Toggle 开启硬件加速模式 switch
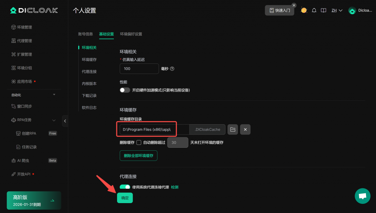Screen dimensions: 376x213 pos(125,90)
